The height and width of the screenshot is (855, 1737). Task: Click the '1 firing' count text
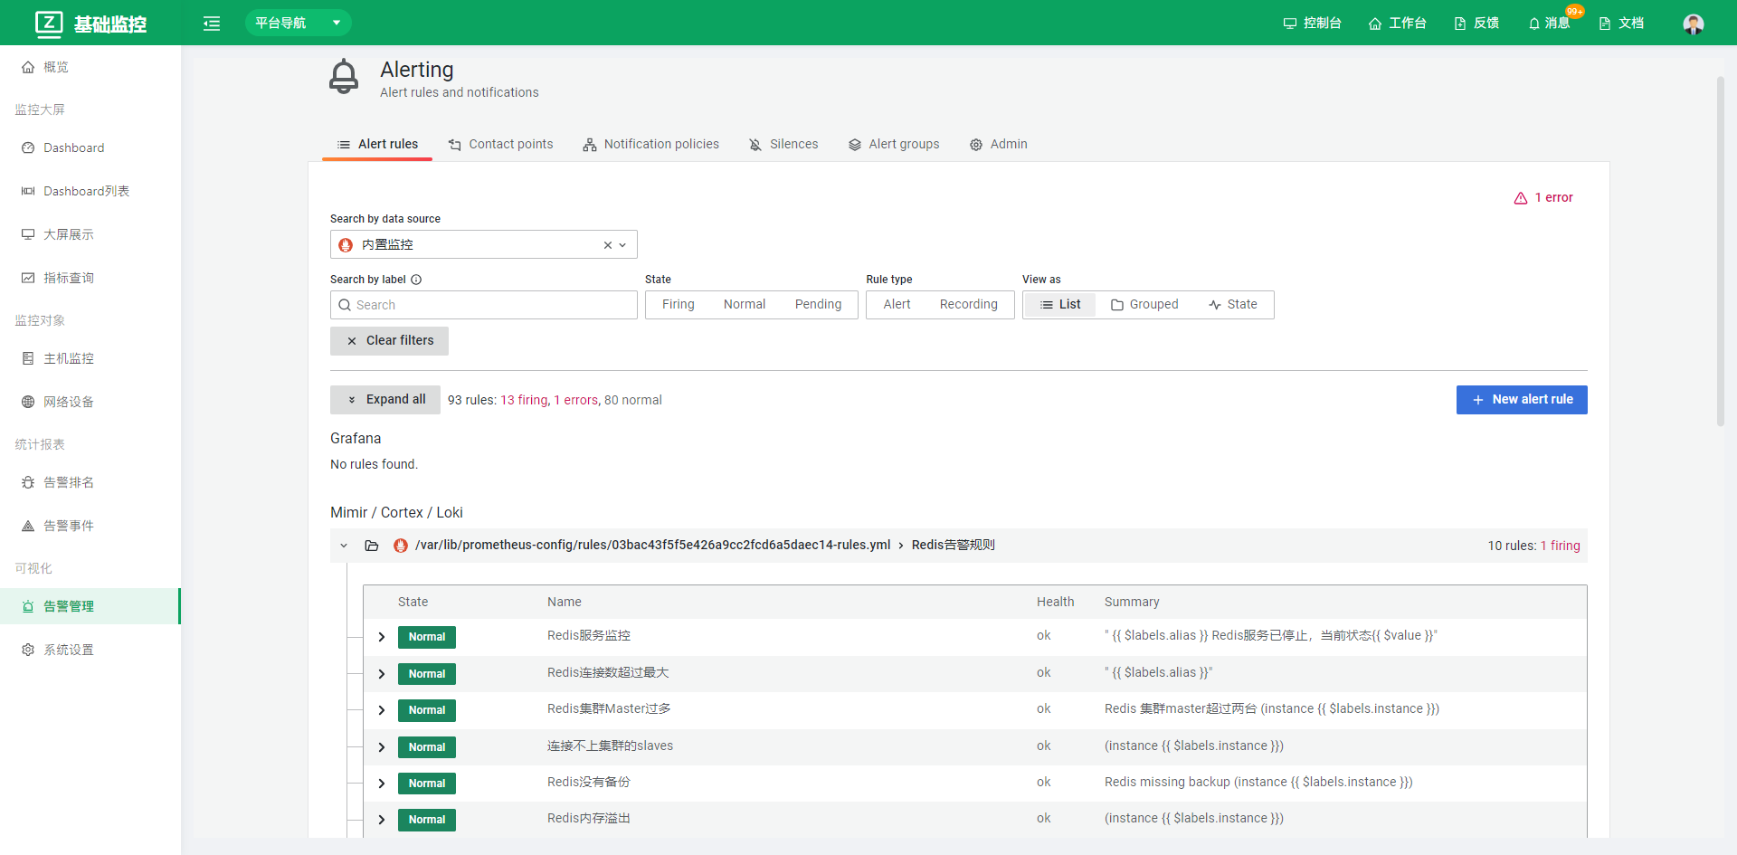(x=1561, y=546)
